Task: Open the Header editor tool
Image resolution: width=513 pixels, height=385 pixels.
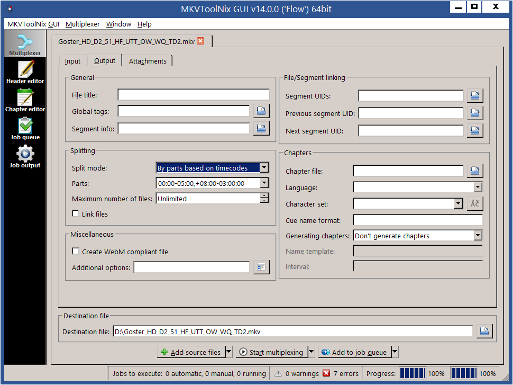Action: click(25, 72)
